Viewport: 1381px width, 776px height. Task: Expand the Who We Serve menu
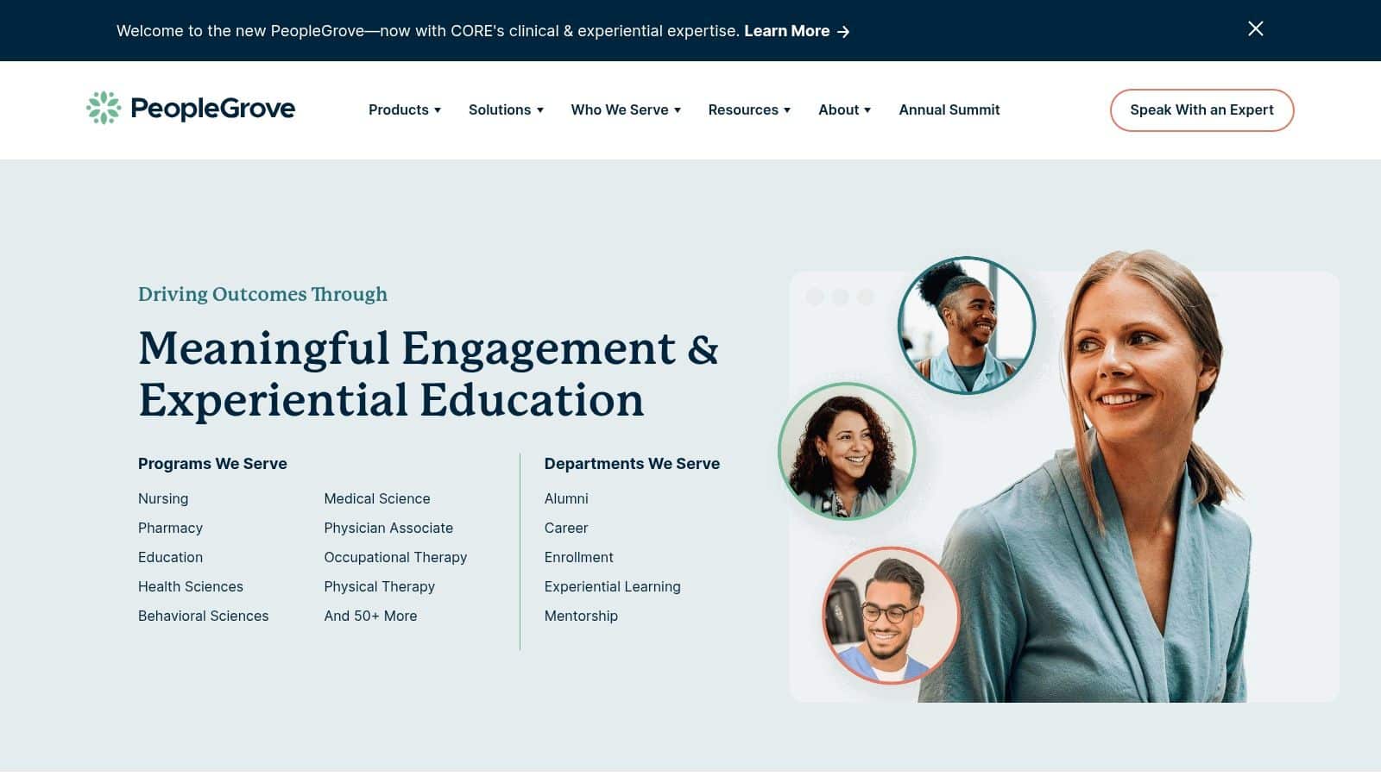tap(626, 110)
